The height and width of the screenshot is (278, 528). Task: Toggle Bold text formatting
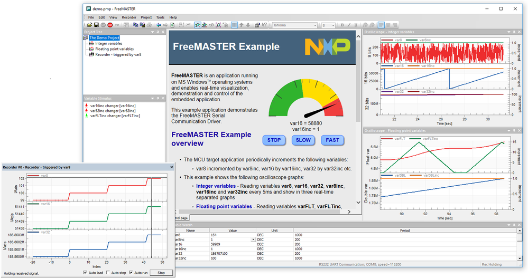click(x=342, y=25)
